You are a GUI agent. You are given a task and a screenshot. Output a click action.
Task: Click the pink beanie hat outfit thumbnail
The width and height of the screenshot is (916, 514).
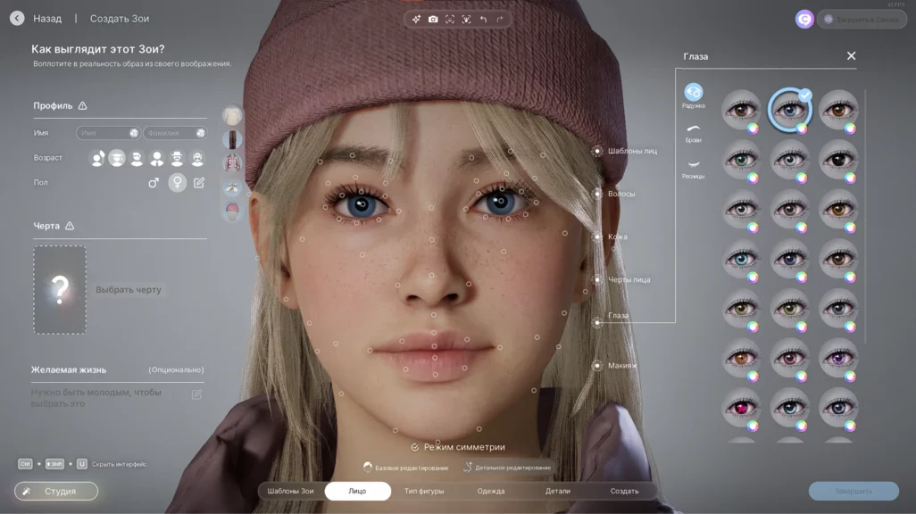(x=232, y=210)
